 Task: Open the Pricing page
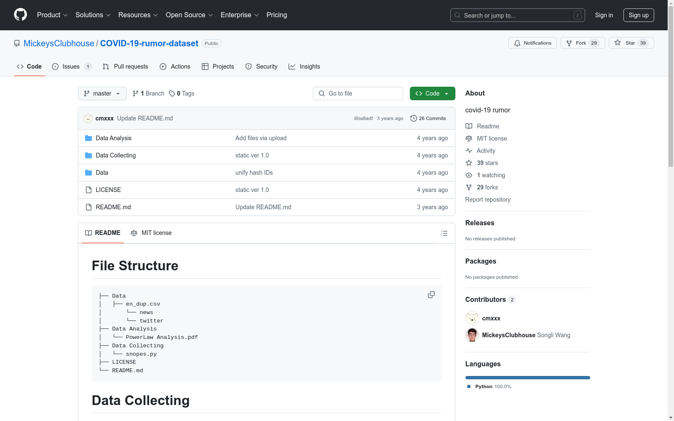tap(277, 15)
